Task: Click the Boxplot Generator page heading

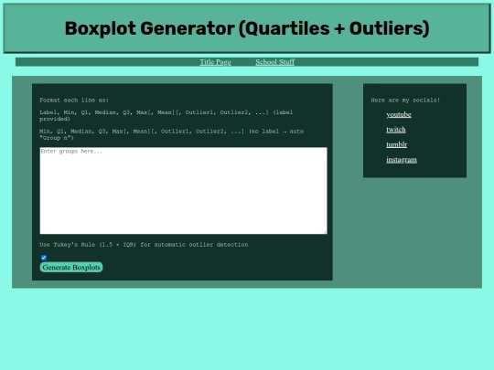Action: click(247, 28)
